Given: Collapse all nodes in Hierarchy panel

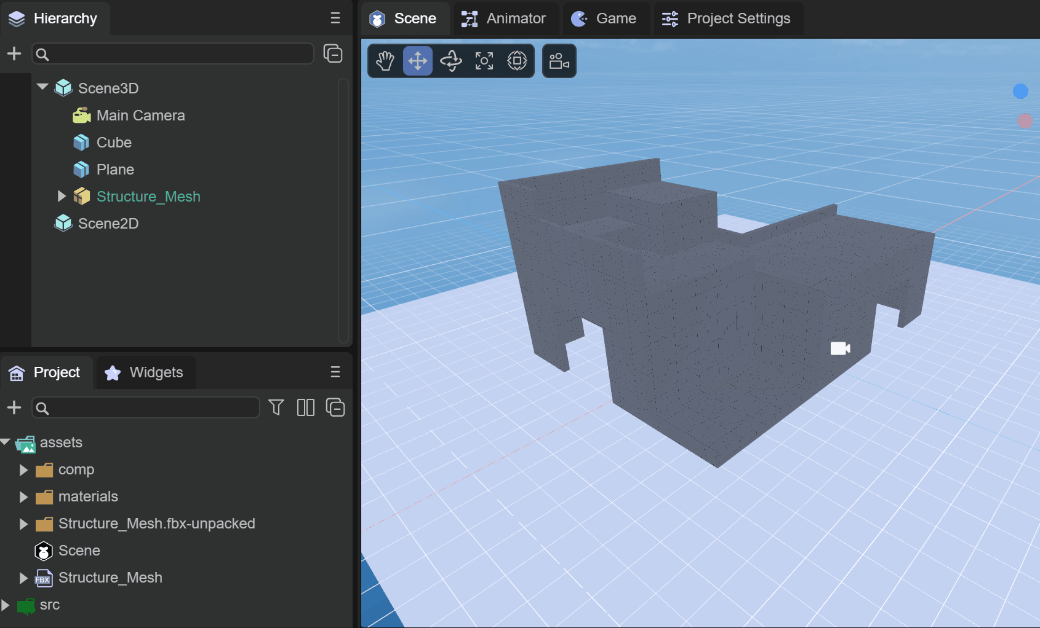Looking at the screenshot, I should pos(333,54).
